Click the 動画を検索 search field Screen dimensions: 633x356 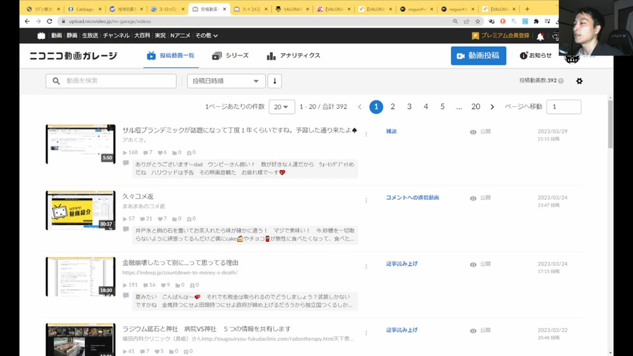pyautogui.click(x=111, y=81)
